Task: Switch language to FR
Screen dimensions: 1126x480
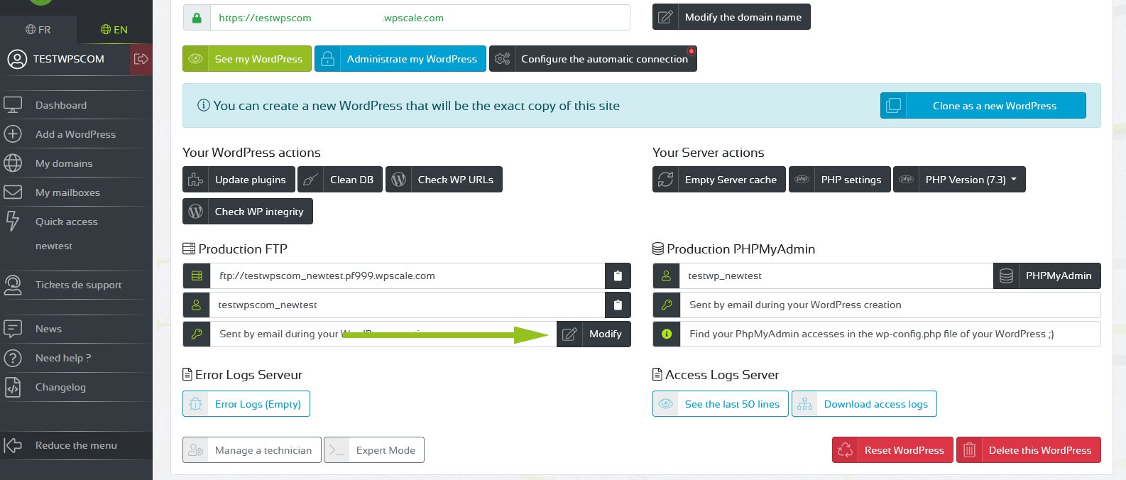Action: 38,30
